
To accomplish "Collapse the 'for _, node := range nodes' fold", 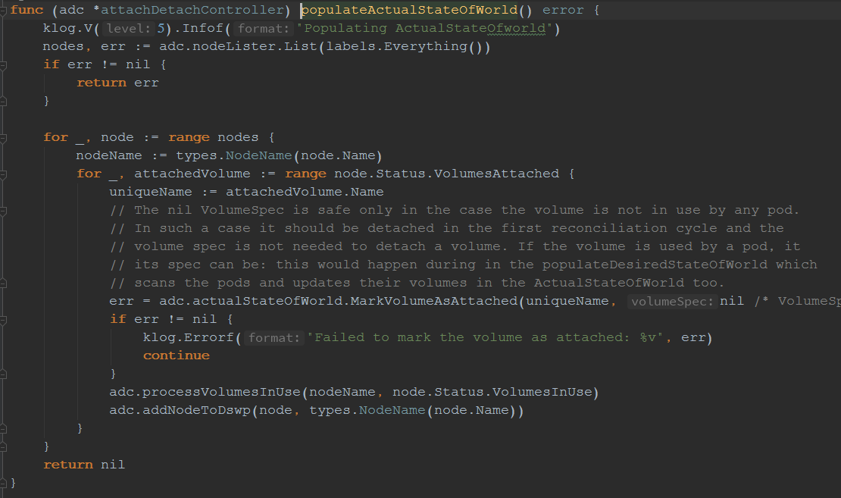I will tap(3, 138).
